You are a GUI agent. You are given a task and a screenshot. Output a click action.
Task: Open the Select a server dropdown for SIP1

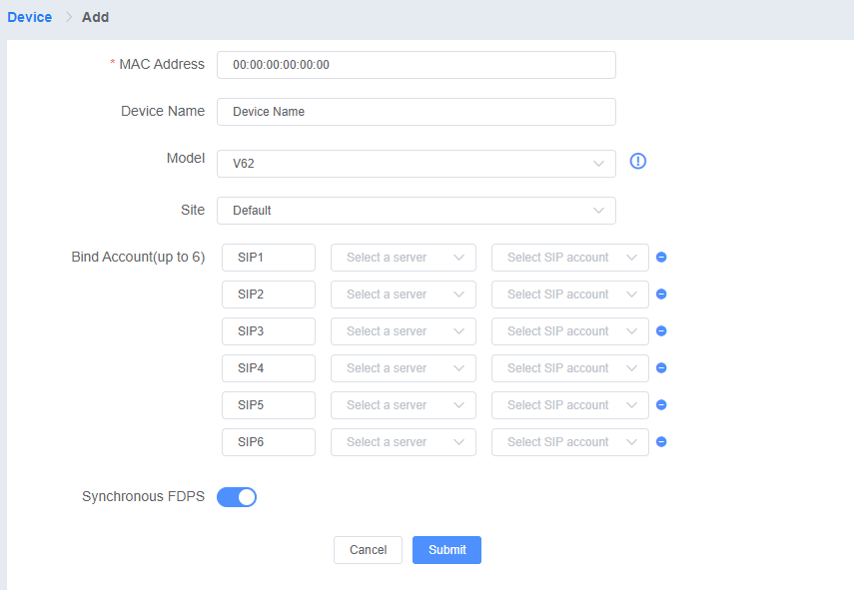pyautogui.click(x=404, y=258)
